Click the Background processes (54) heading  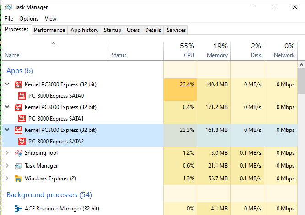49,195
